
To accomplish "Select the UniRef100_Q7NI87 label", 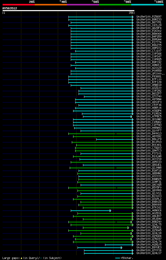I will tap(149, 239).
